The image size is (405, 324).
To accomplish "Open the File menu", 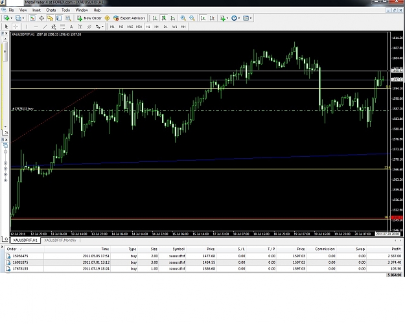I will (x=12, y=10).
